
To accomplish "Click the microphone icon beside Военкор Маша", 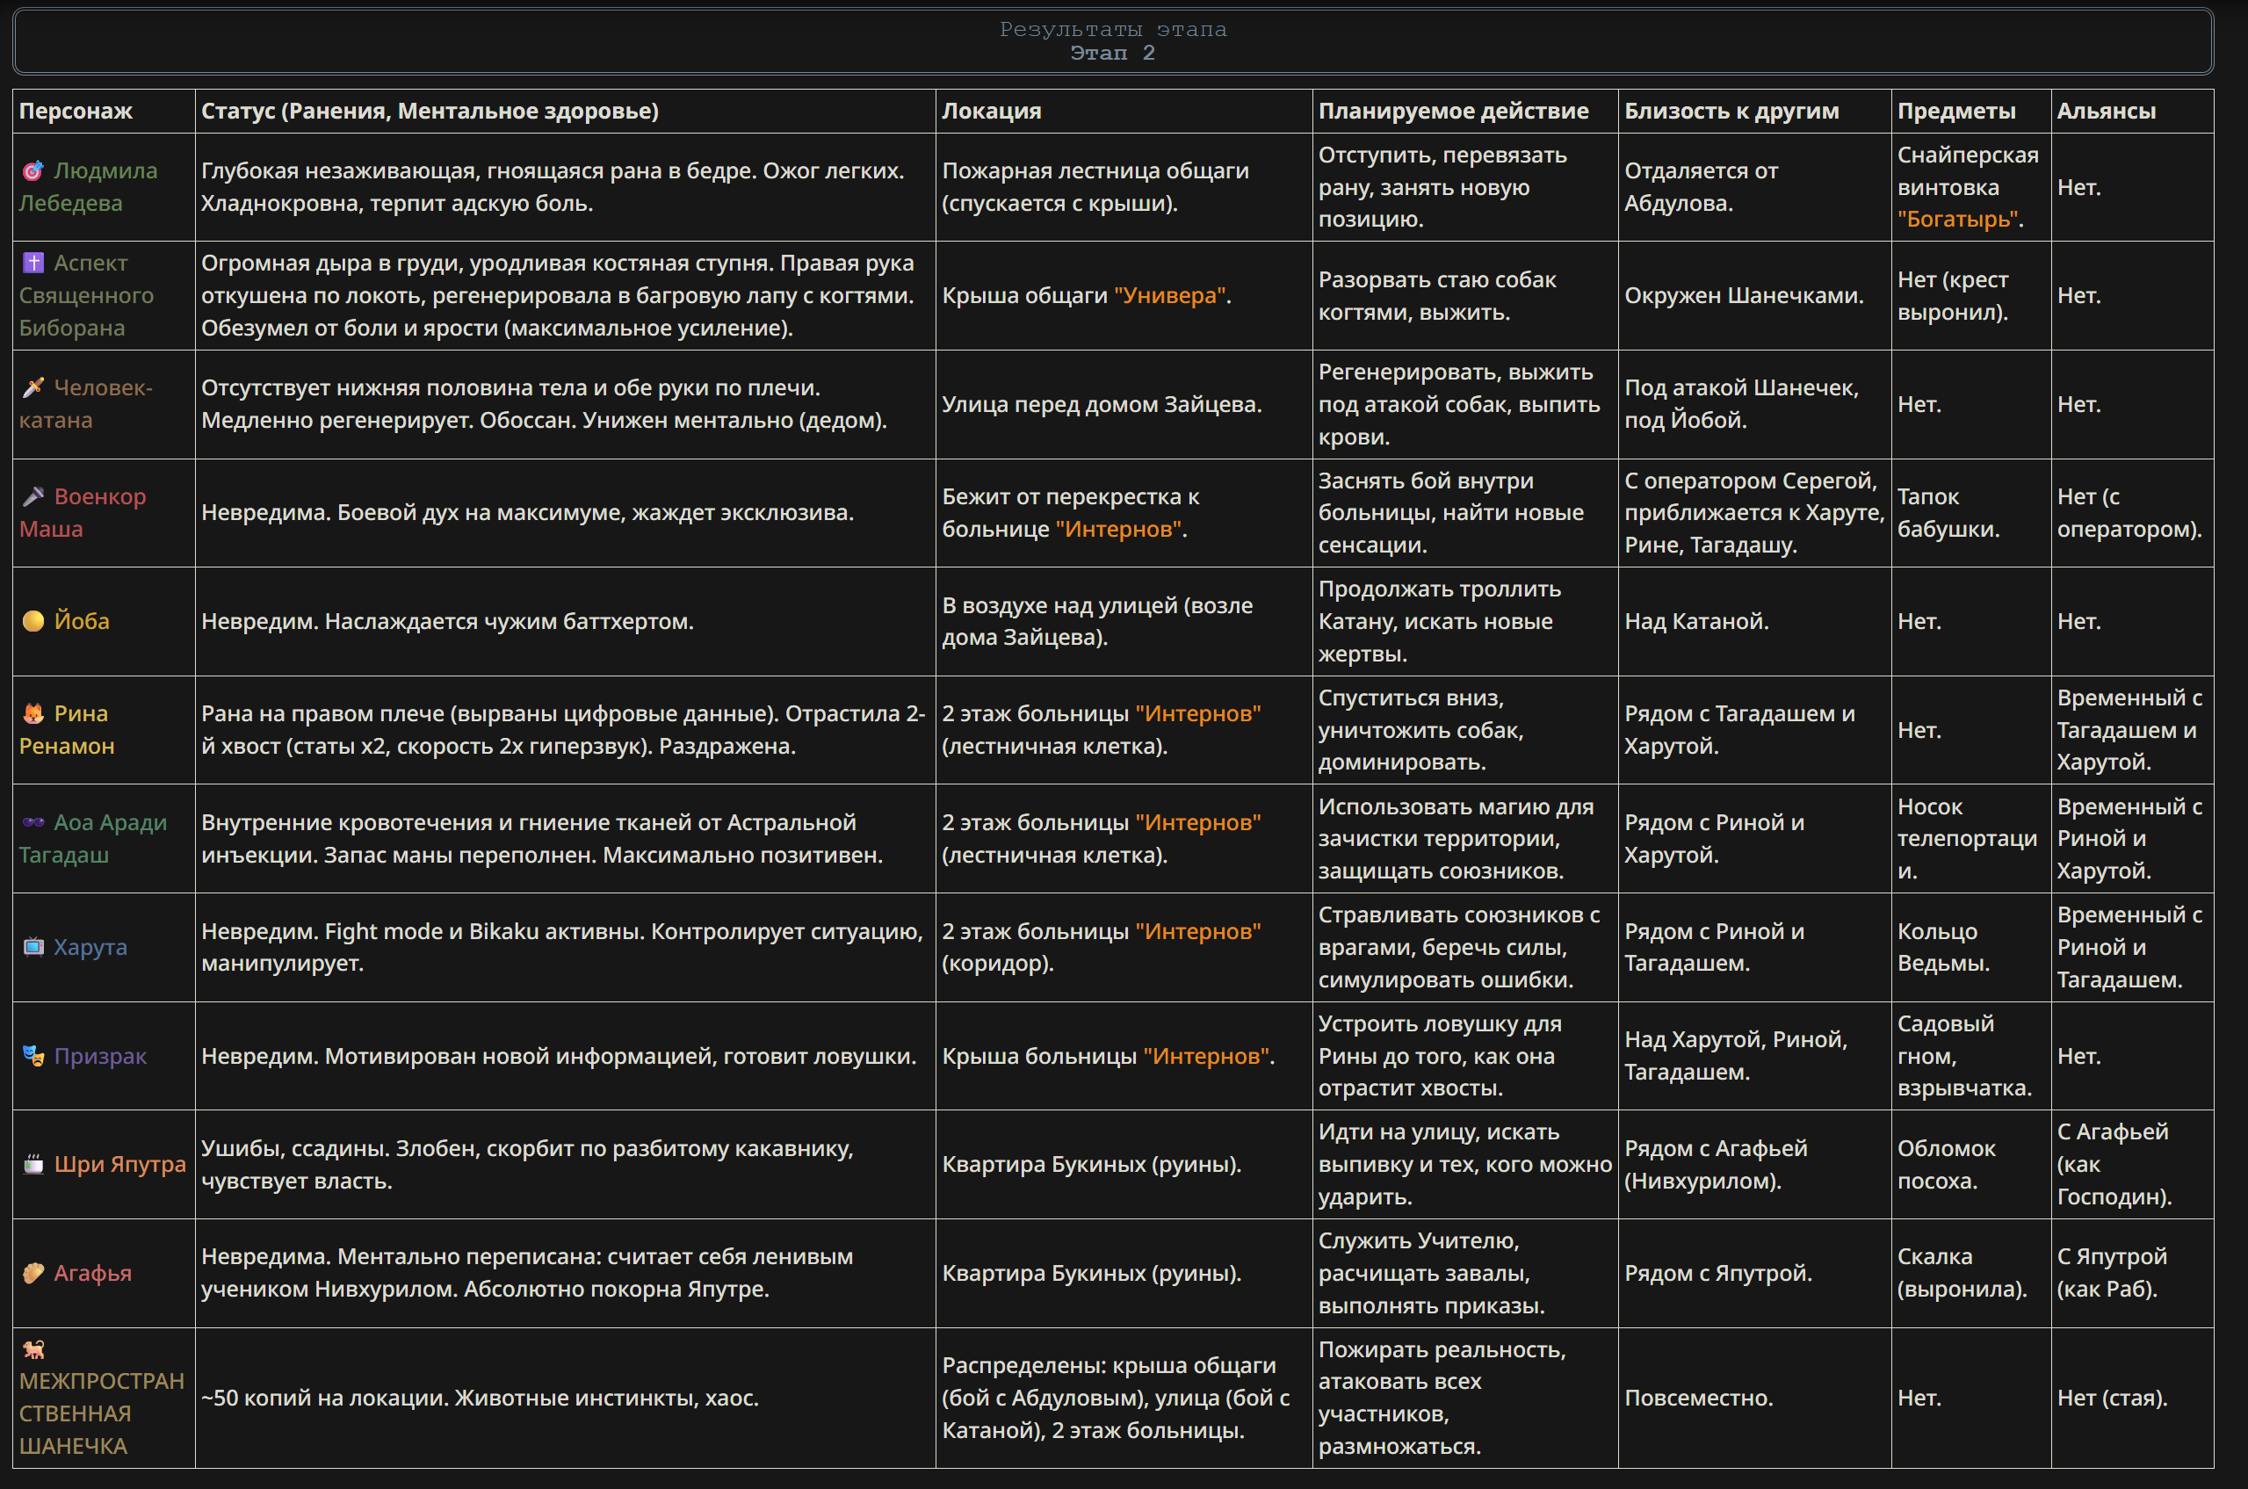I will click(x=33, y=496).
